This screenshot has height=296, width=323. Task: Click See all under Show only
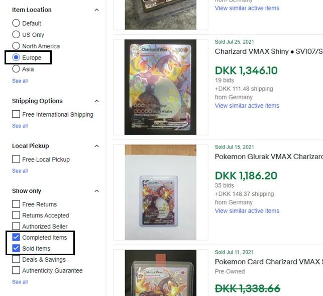(x=20, y=282)
